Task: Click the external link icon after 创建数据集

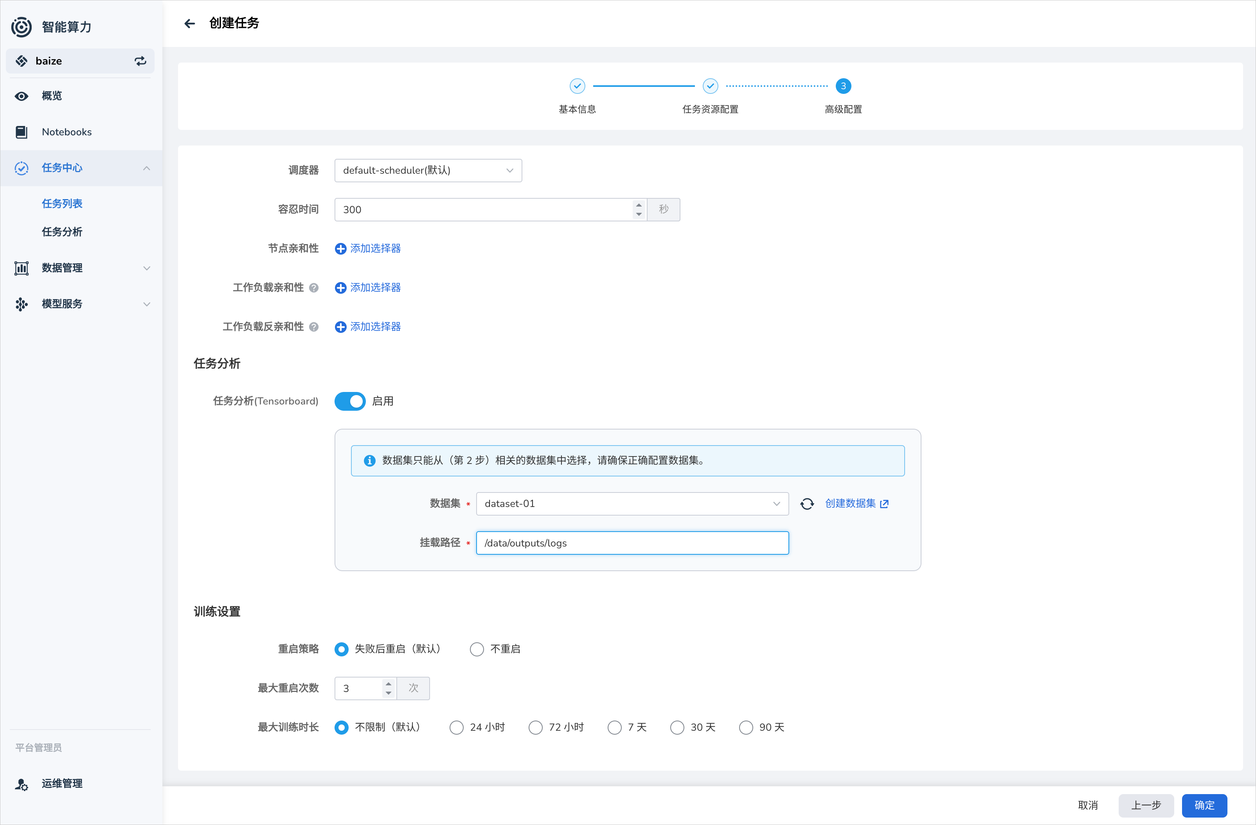Action: pos(884,504)
